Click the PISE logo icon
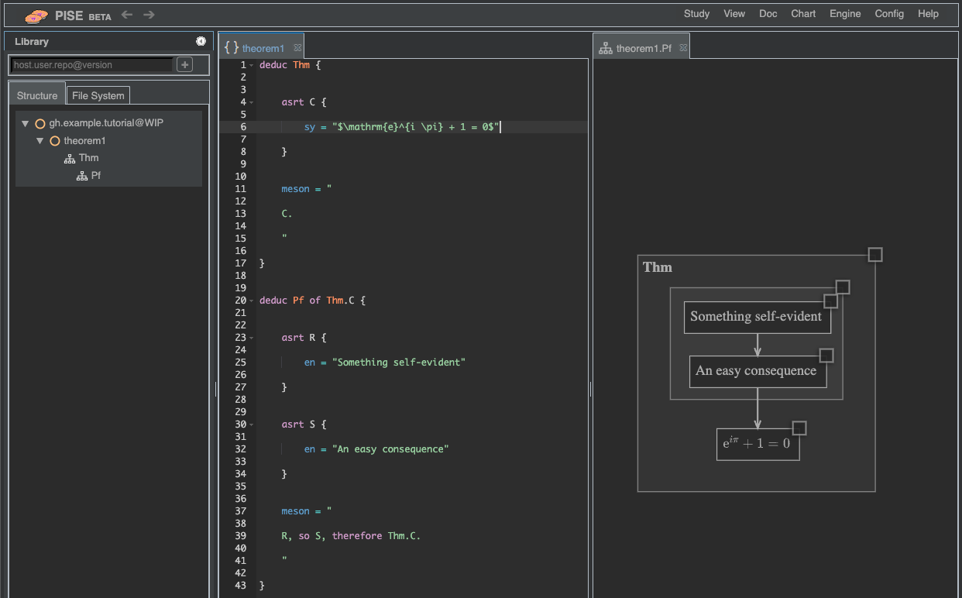Image resolution: width=962 pixels, height=598 pixels. pos(36,15)
